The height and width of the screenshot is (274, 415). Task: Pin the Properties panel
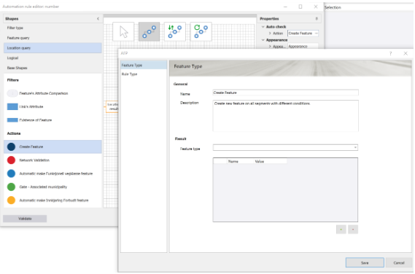317,19
